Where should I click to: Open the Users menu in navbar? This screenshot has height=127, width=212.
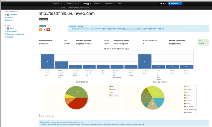(x=120, y=4)
